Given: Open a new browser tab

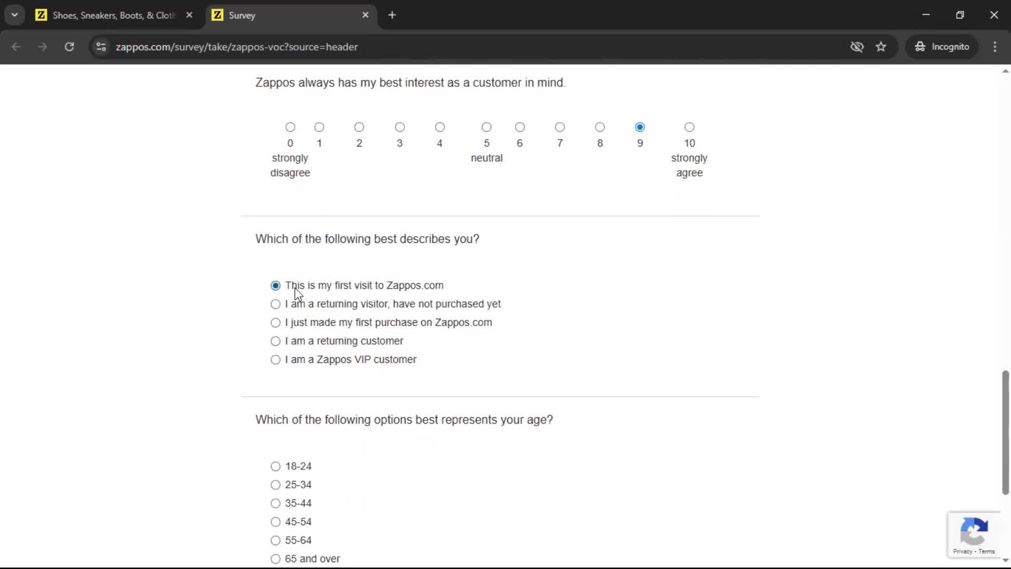Looking at the screenshot, I should pos(392,15).
